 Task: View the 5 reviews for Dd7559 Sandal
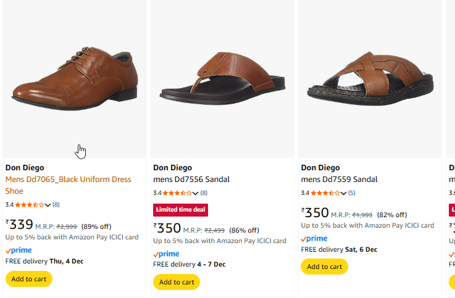pos(352,193)
